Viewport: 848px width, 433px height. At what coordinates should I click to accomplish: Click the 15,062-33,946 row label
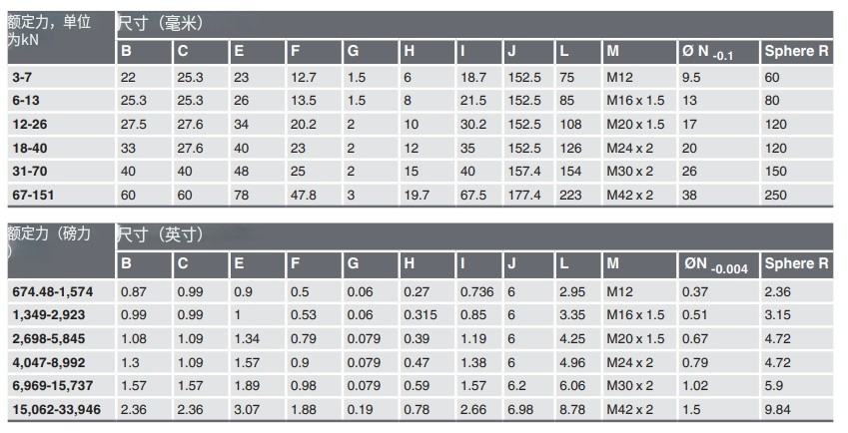(57, 409)
